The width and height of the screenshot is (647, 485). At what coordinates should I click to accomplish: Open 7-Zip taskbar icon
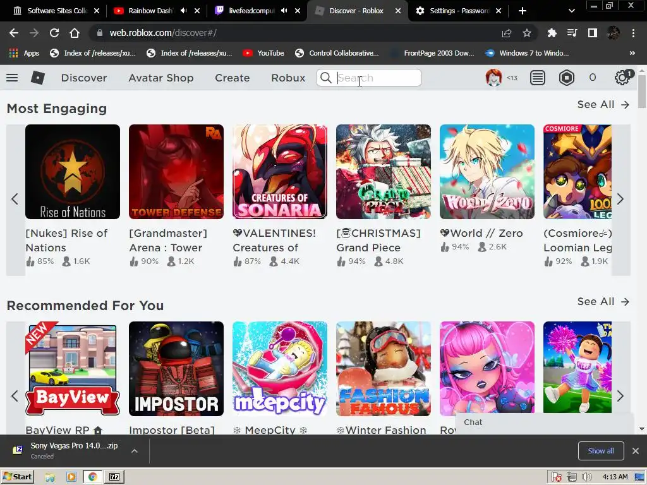coord(114,477)
